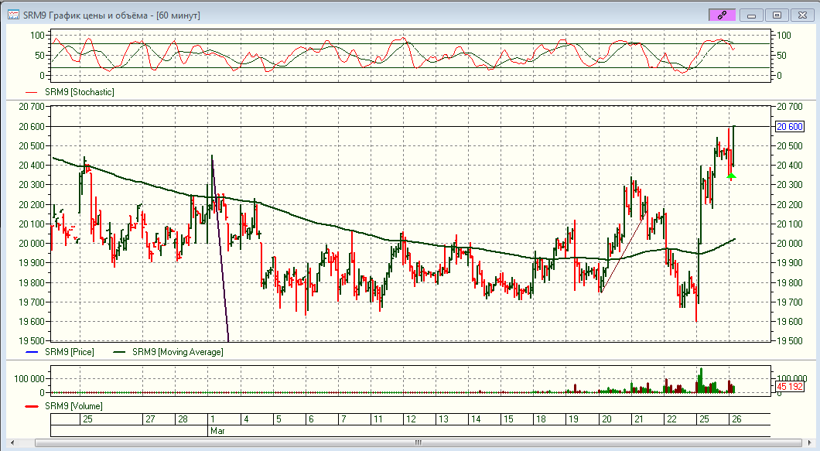Select the SRM9 [Stochastic] legend label
Viewport: 820px width, 451px height.
[80, 92]
